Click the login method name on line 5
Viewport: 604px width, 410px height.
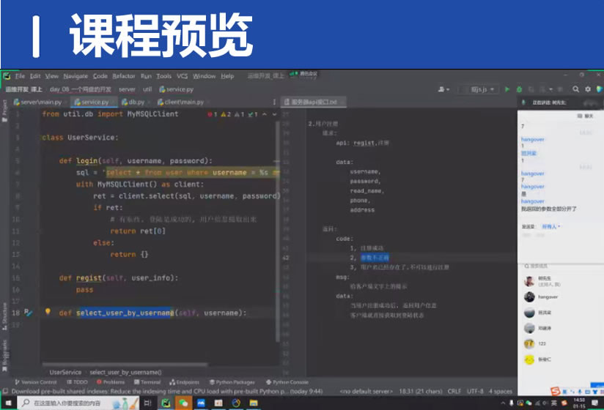(x=86, y=161)
